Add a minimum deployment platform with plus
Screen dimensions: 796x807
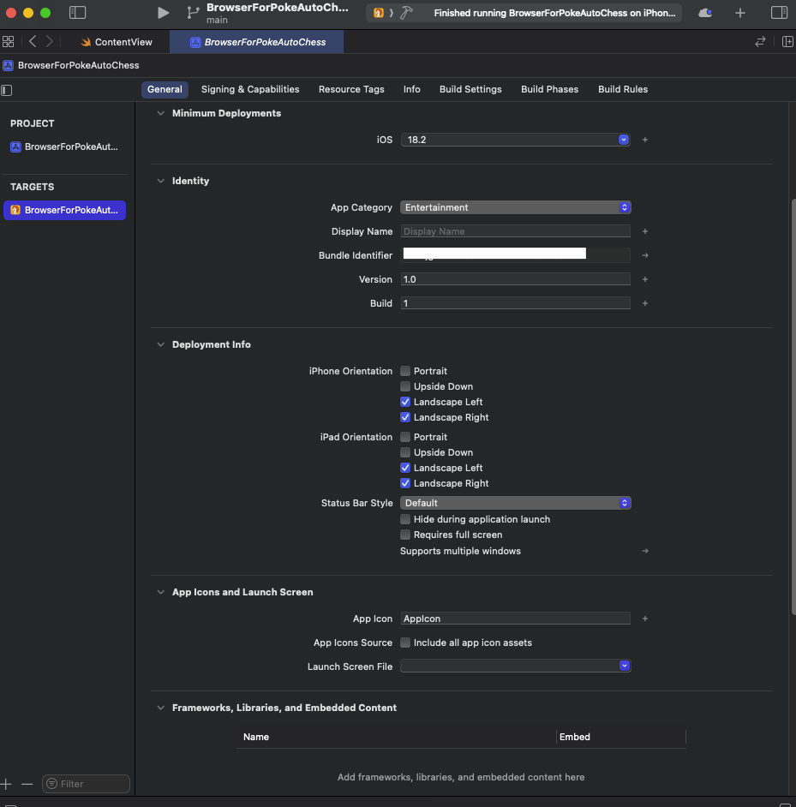pyautogui.click(x=645, y=140)
